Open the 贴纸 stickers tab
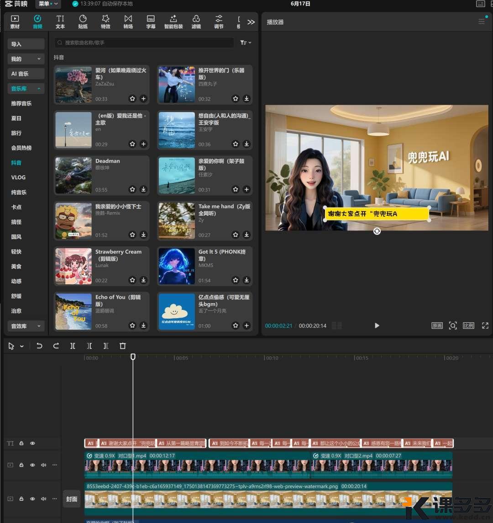Screen dimensions: 493x523 (x=83, y=22)
